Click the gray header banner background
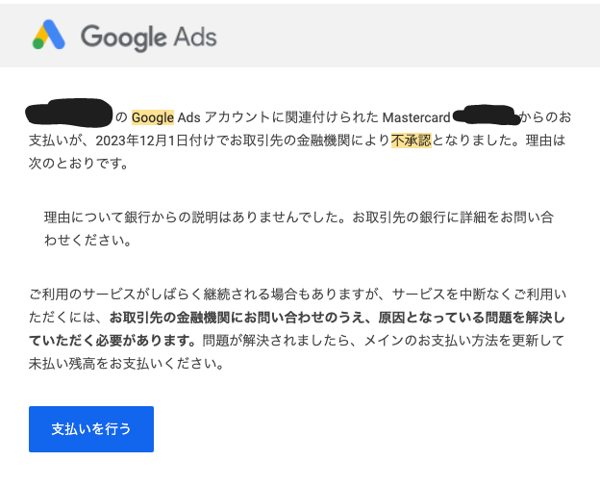The height and width of the screenshot is (487, 600). [404, 36]
